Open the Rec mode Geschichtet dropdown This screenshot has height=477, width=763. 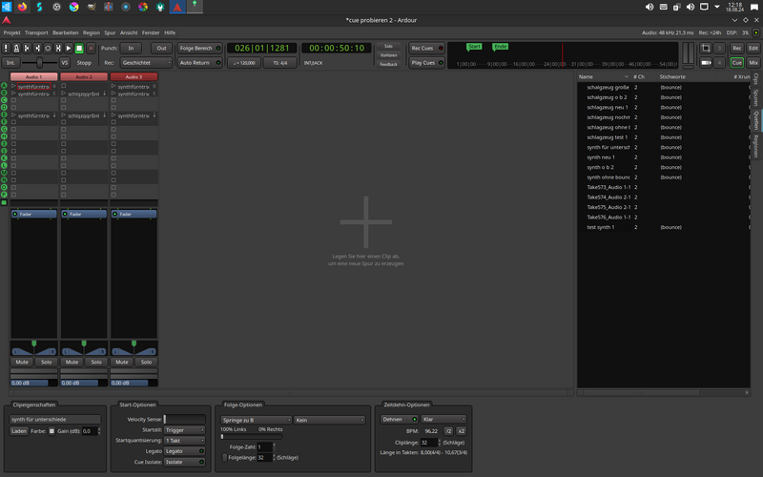[x=146, y=63]
